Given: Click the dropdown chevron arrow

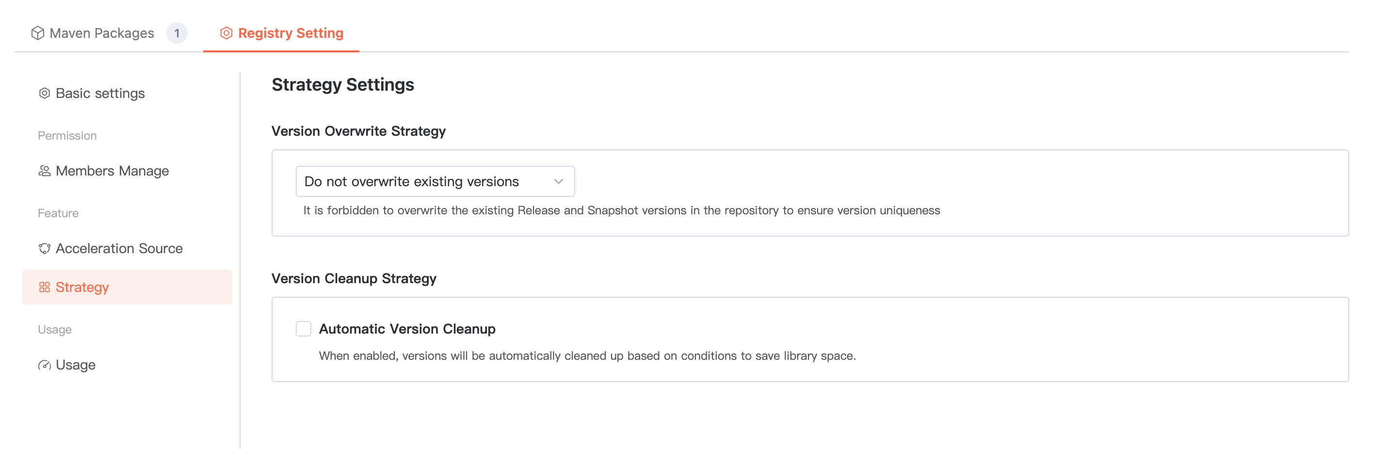Looking at the screenshot, I should (558, 181).
